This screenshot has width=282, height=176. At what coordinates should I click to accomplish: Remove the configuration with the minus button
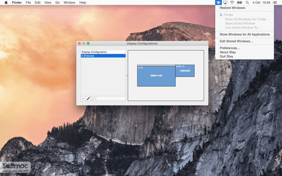83,99
